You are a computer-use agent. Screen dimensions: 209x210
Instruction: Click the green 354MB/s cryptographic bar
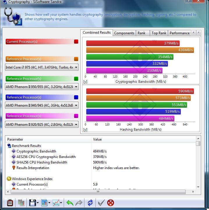click(130, 57)
